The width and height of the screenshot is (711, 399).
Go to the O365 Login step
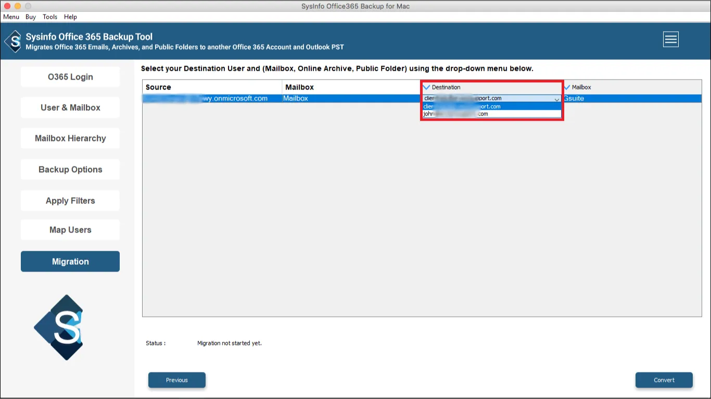point(70,77)
